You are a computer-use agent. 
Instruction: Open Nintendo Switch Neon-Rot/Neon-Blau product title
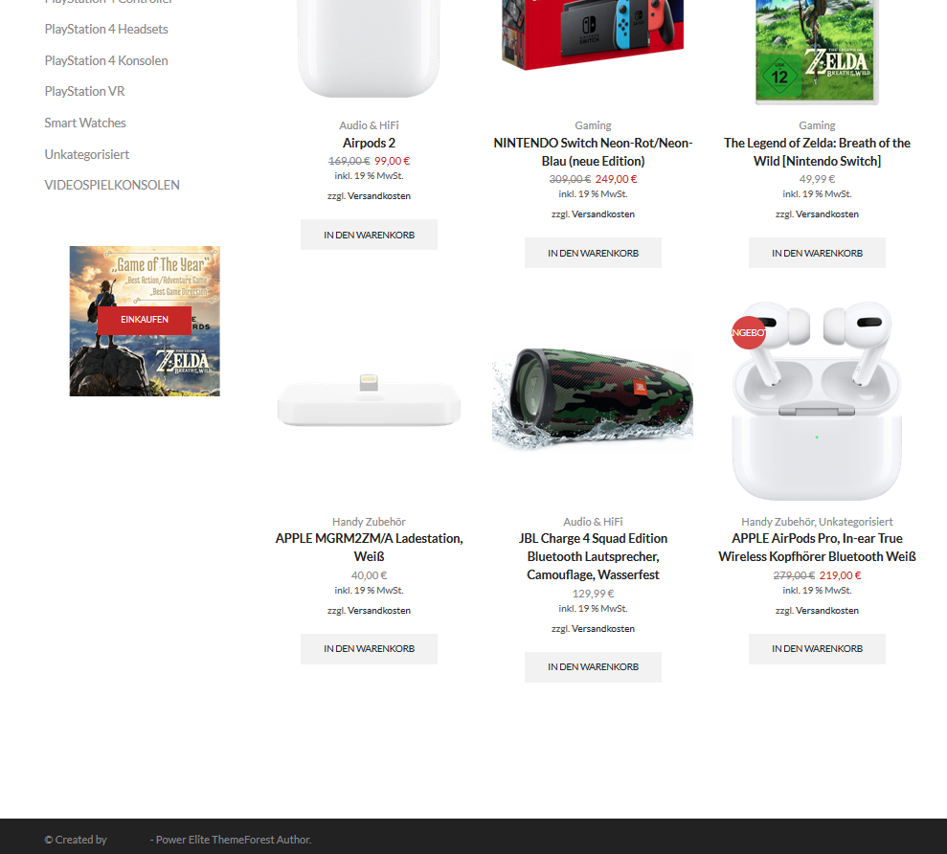[593, 152]
